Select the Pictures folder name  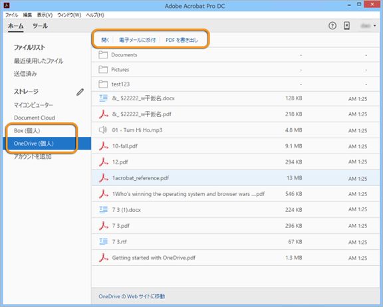(120, 70)
